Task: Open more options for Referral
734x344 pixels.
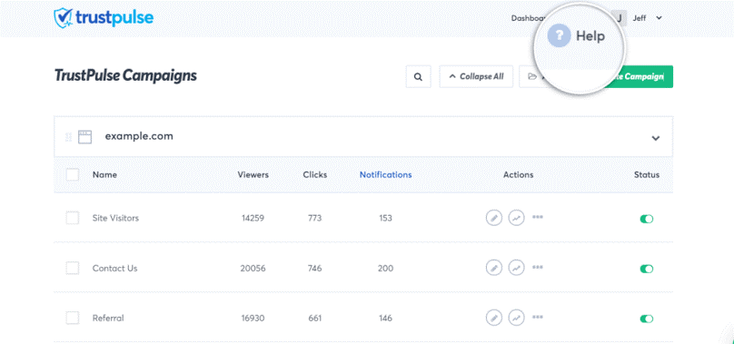Action: pyautogui.click(x=538, y=317)
